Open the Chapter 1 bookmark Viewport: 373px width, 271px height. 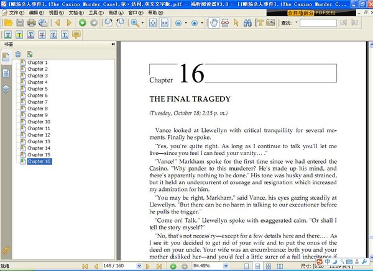[x=37, y=63]
